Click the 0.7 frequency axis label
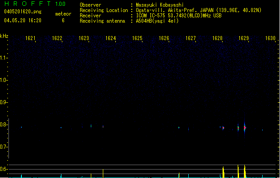 point(3,147)
